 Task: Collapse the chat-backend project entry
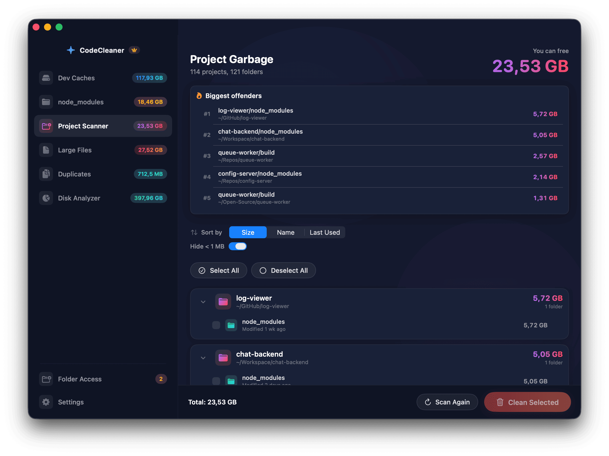(203, 358)
